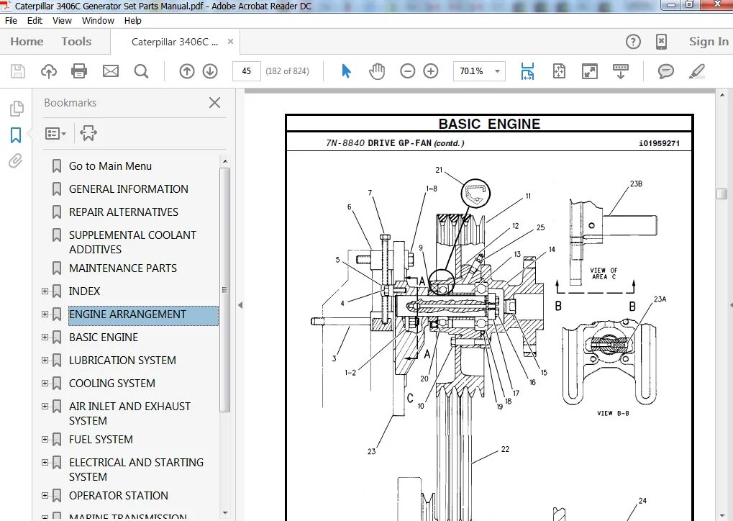733x521 pixels.
Task: Open the Edit menu
Action: [x=35, y=21]
